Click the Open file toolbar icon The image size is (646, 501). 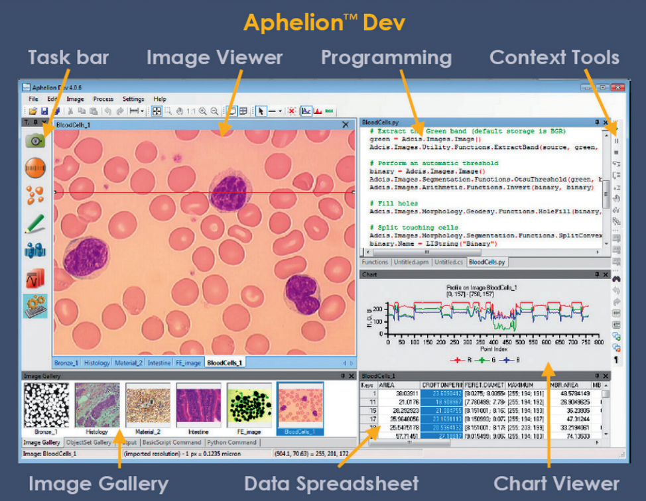(x=33, y=111)
